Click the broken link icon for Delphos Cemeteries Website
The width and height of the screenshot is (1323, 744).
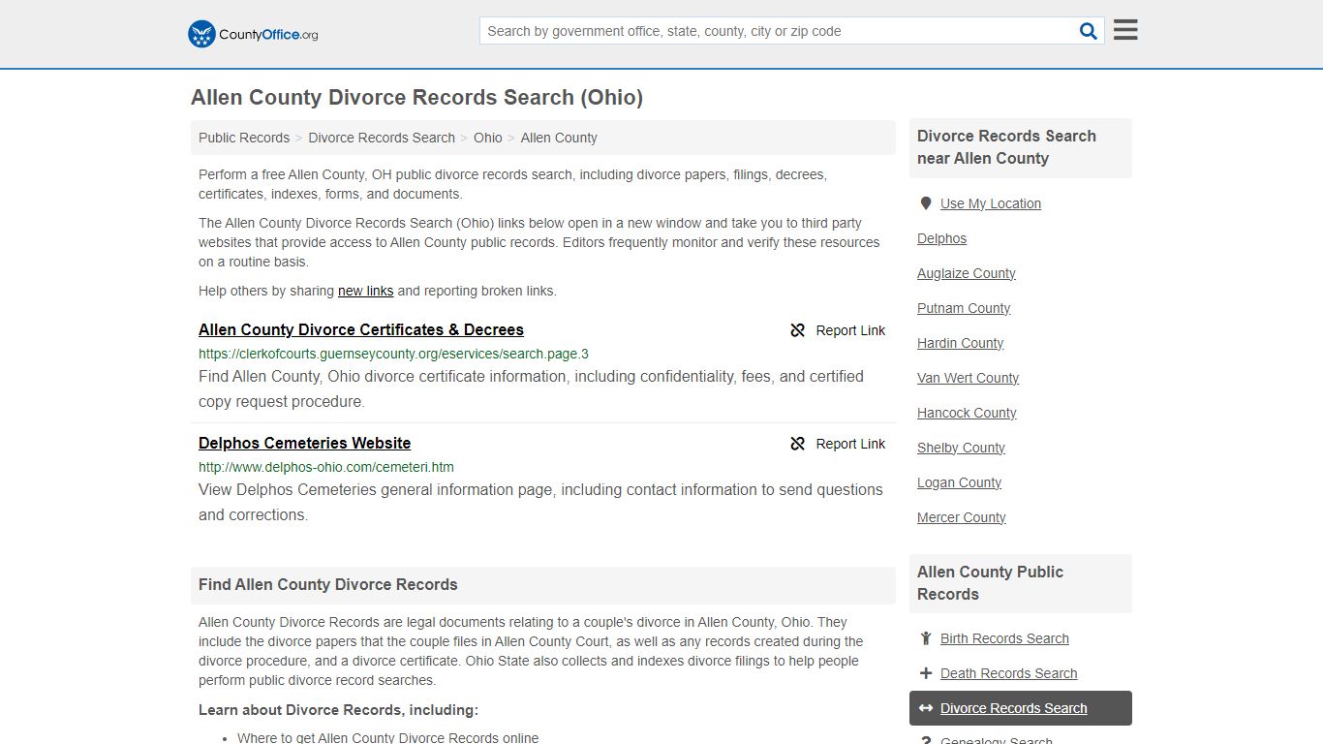[798, 444]
